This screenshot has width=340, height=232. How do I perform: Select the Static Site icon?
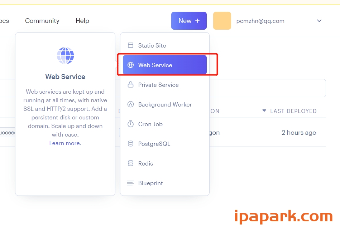point(130,45)
